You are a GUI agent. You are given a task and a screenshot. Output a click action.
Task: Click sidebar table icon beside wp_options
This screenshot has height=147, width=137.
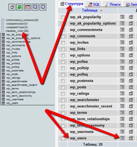point(4,56)
